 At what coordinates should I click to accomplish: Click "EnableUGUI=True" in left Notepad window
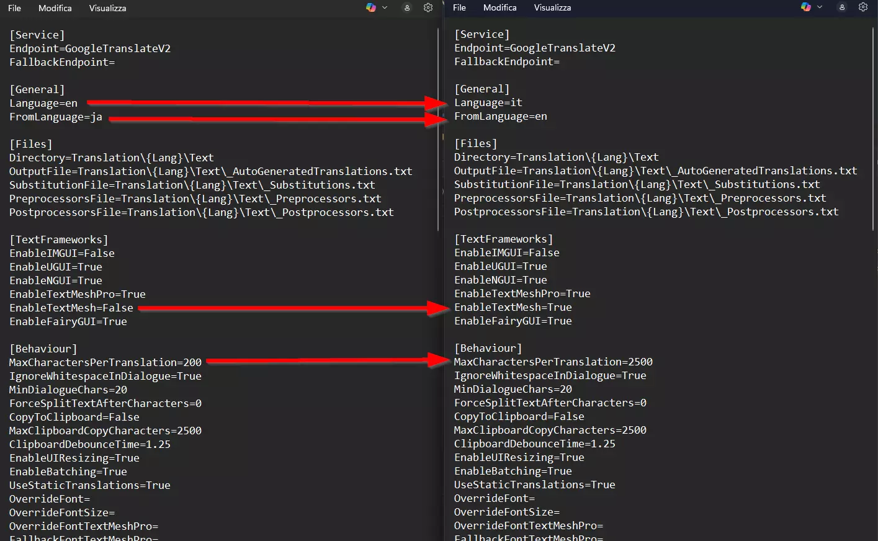(x=56, y=267)
